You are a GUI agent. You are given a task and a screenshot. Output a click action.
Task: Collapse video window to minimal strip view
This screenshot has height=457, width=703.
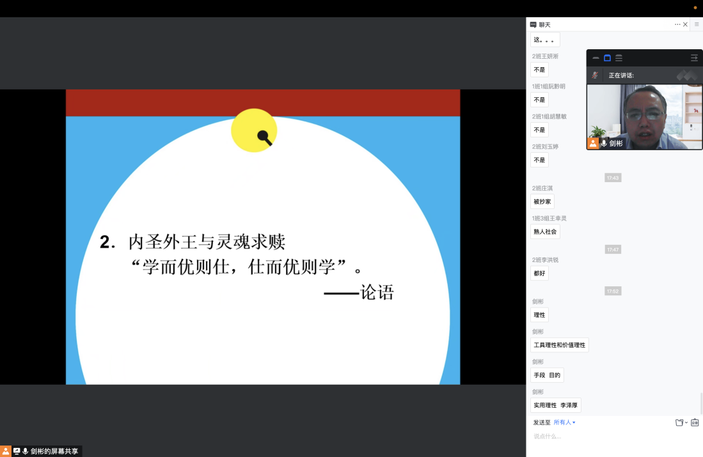click(596, 58)
